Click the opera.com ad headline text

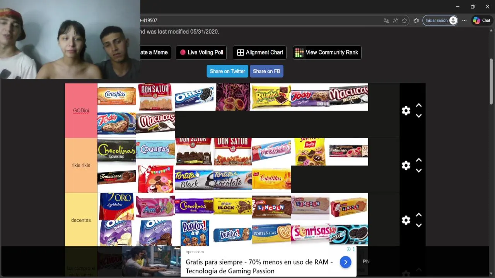click(x=259, y=266)
